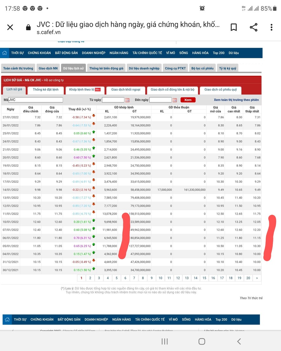Viewport: 281px width, 351px height.
Task: Tap the padlock site security icon
Action: (x=28, y=27)
